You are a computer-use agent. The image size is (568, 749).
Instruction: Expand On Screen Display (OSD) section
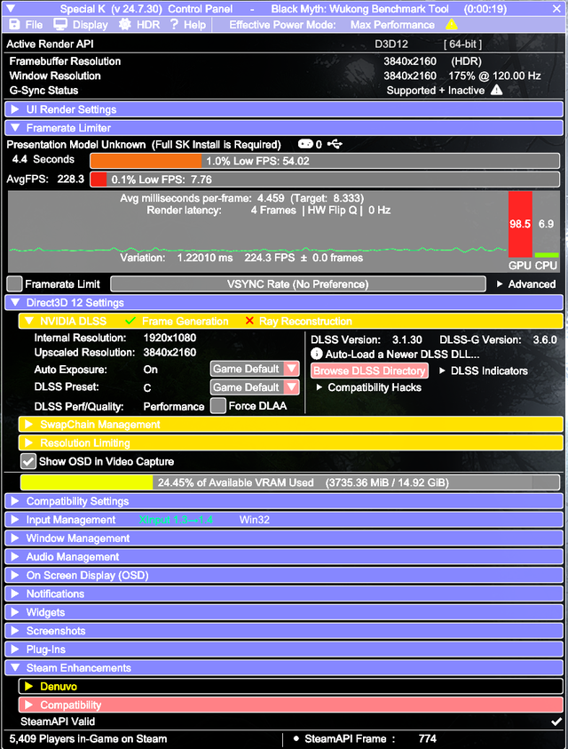284,575
